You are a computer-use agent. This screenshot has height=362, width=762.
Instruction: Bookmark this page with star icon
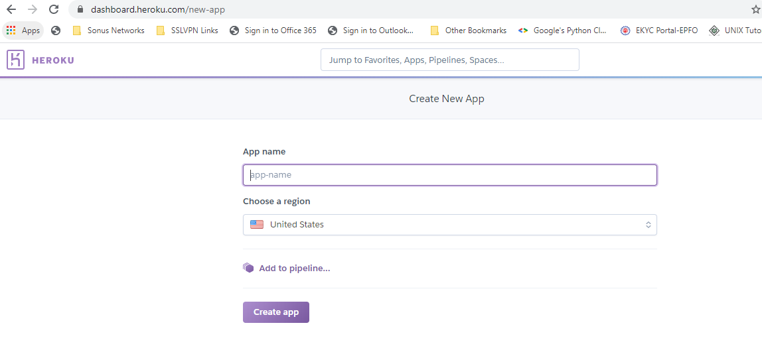(x=755, y=9)
